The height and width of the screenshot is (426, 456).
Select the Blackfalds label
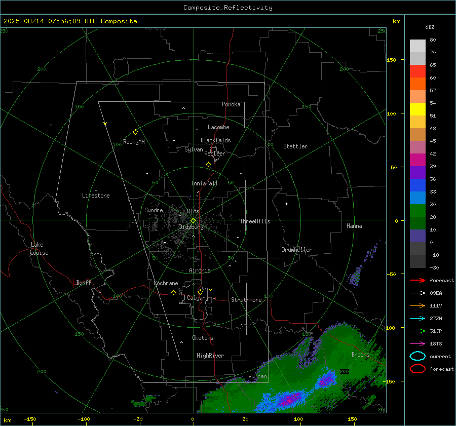[x=215, y=140]
